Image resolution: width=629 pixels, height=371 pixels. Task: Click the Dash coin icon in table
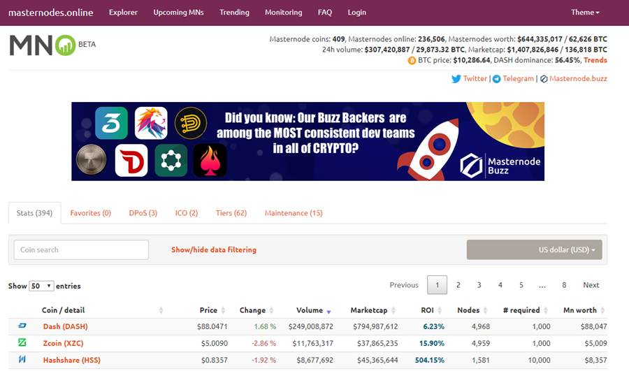coord(22,326)
